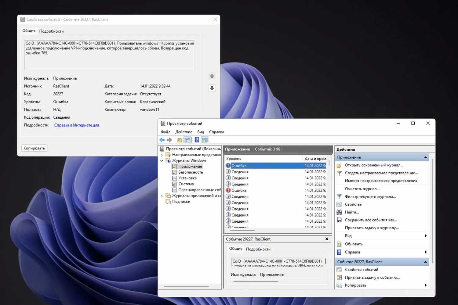Click the Свойства событий icon
This screenshot has height=305, width=458.
point(339,270)
